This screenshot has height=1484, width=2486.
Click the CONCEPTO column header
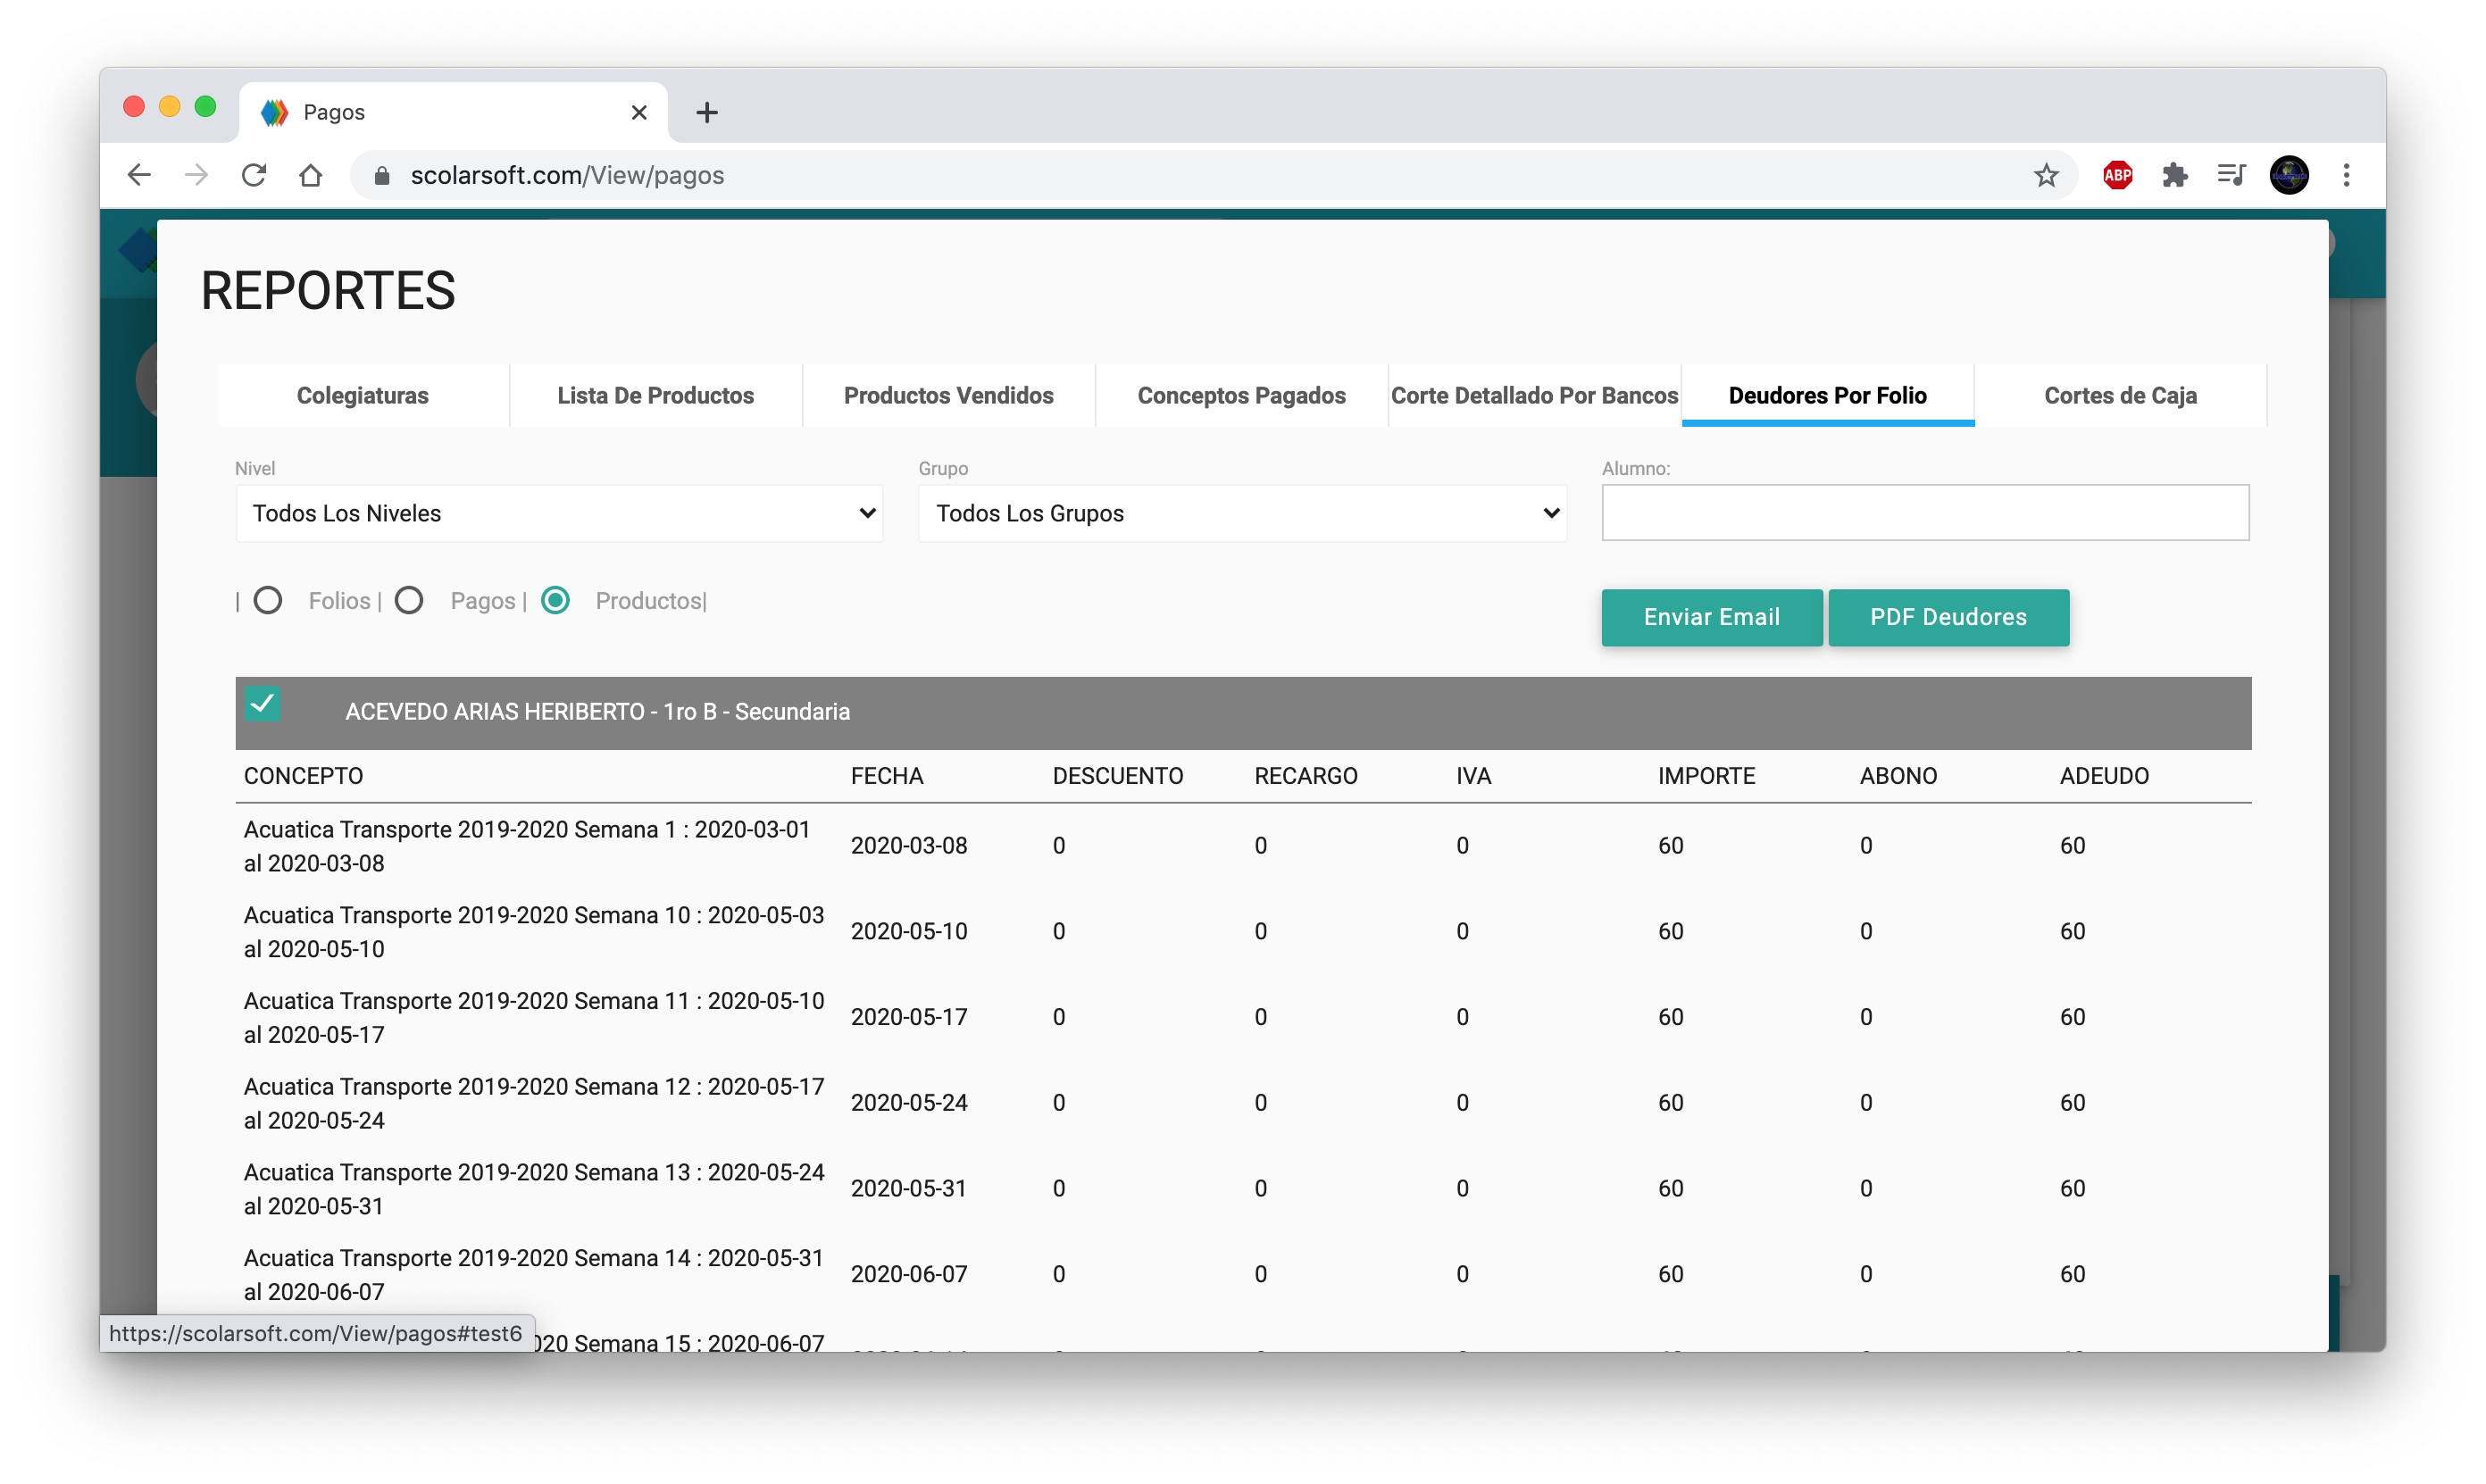tap(303, 776)
